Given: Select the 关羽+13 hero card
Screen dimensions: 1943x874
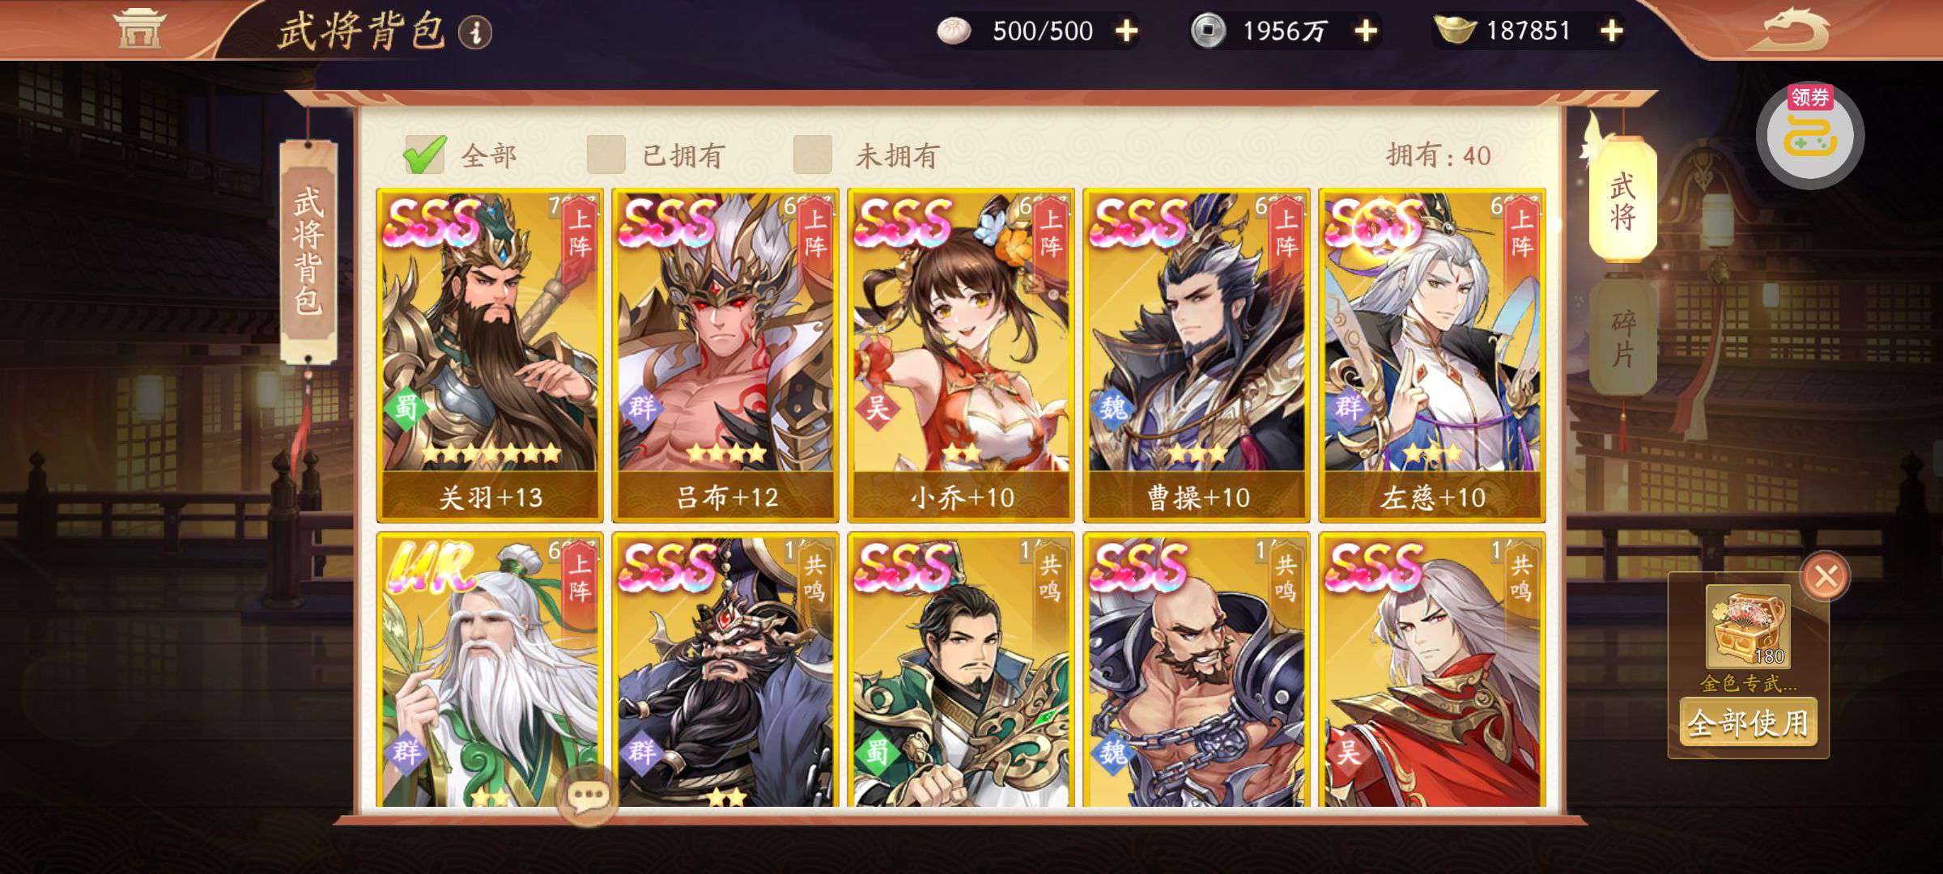Looking at the screenshot, I should tap(489, 355).
